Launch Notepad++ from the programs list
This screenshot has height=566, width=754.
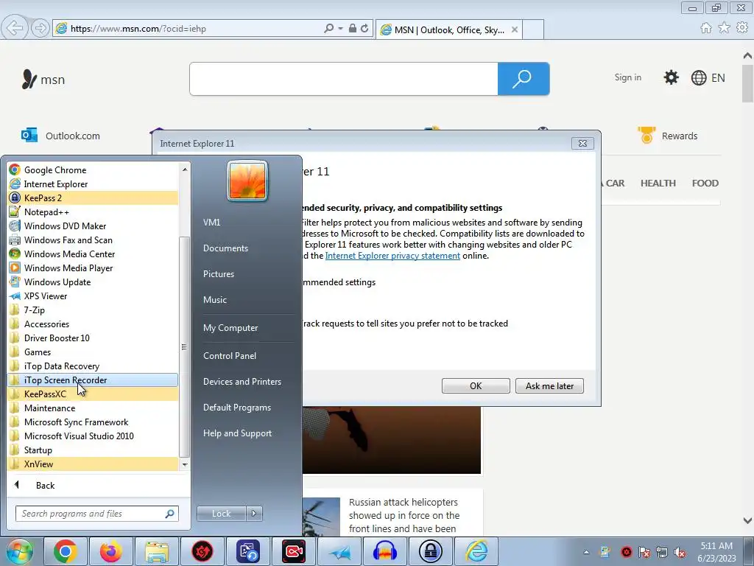point(93,212)
